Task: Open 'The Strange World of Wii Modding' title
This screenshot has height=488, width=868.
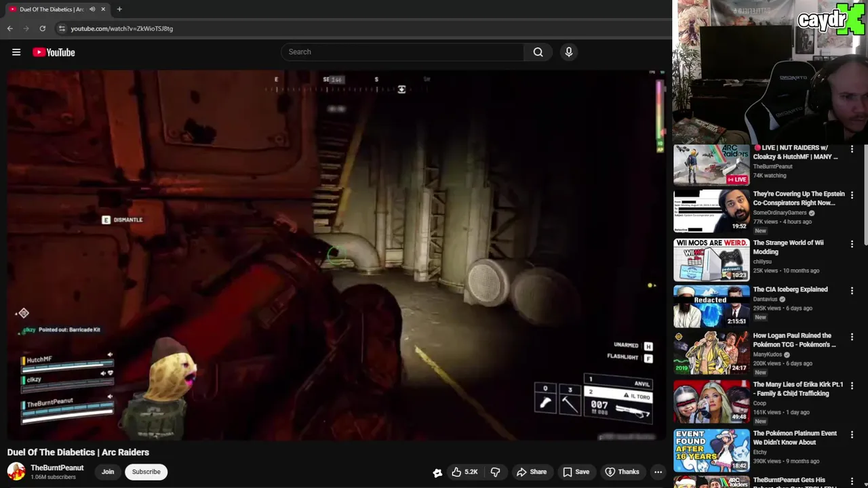Action: (788, 247)
